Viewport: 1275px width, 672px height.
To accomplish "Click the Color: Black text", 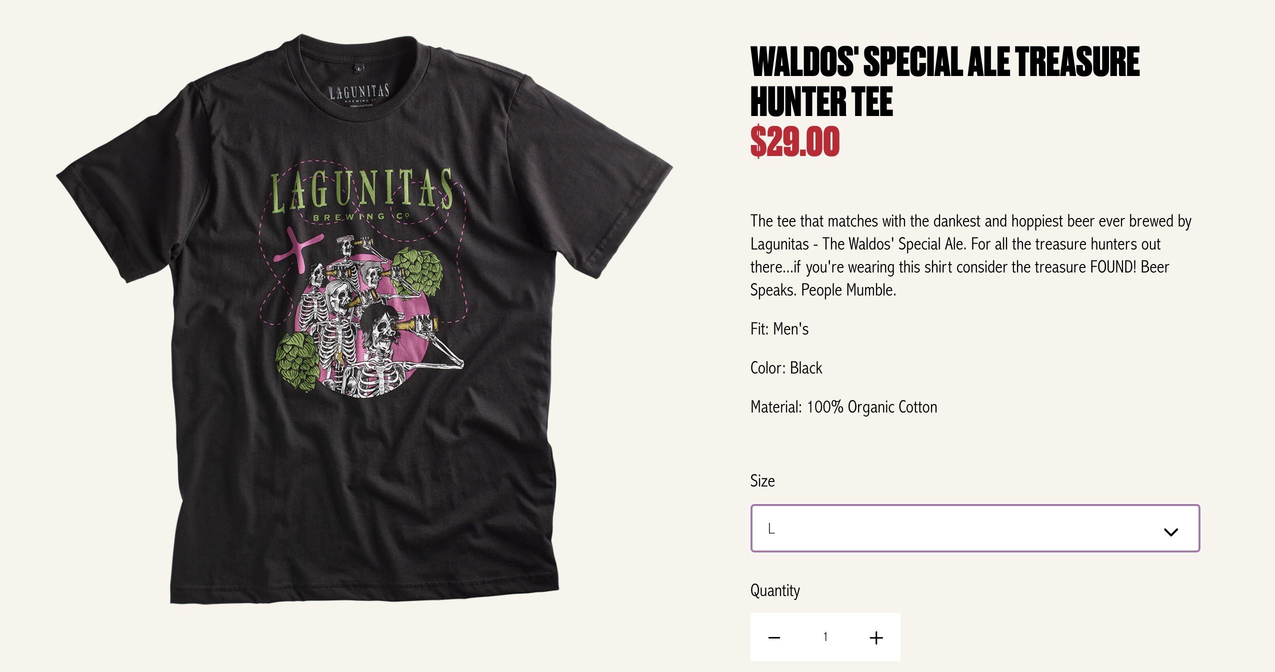I will 786,368.
